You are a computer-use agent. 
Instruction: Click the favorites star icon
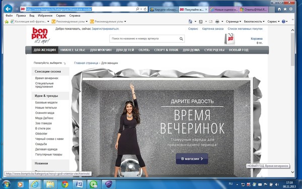(x=285, y=9)
